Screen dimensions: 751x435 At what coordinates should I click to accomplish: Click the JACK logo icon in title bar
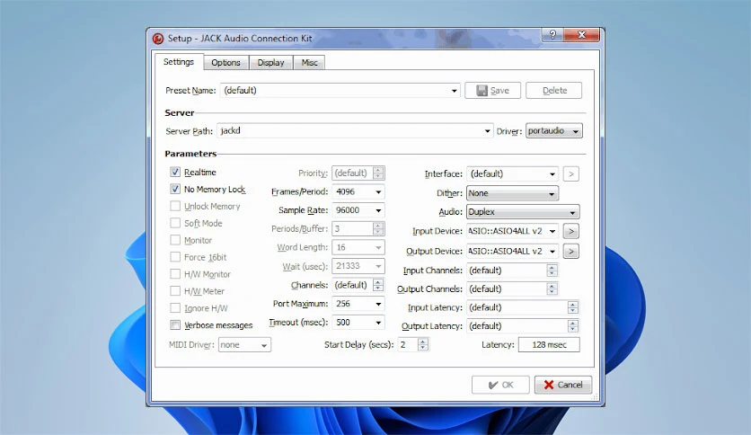click(x=158, y=39)
